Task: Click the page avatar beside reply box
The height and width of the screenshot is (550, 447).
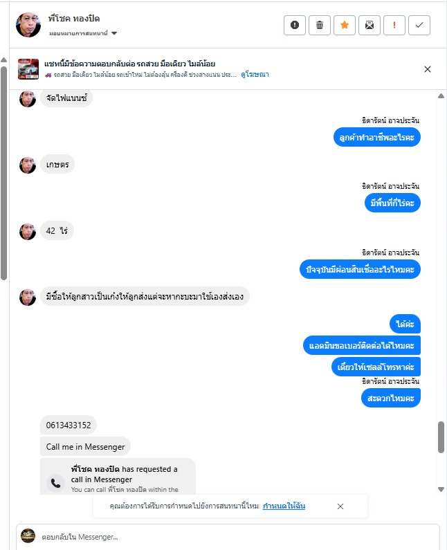Action: click(x=28, y=536)
